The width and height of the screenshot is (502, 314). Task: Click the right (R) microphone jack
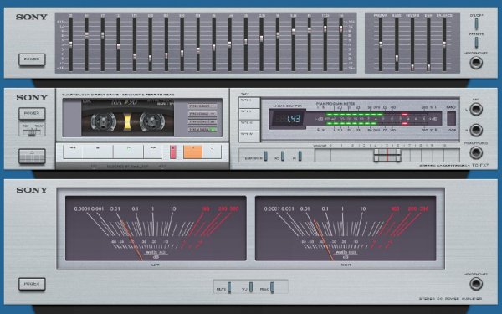[x=476, y=130]
